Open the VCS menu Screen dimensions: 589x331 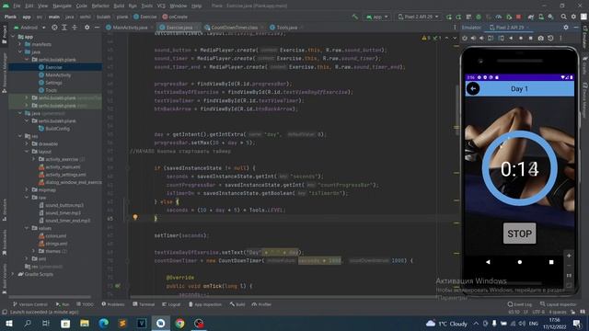[161, 6]
